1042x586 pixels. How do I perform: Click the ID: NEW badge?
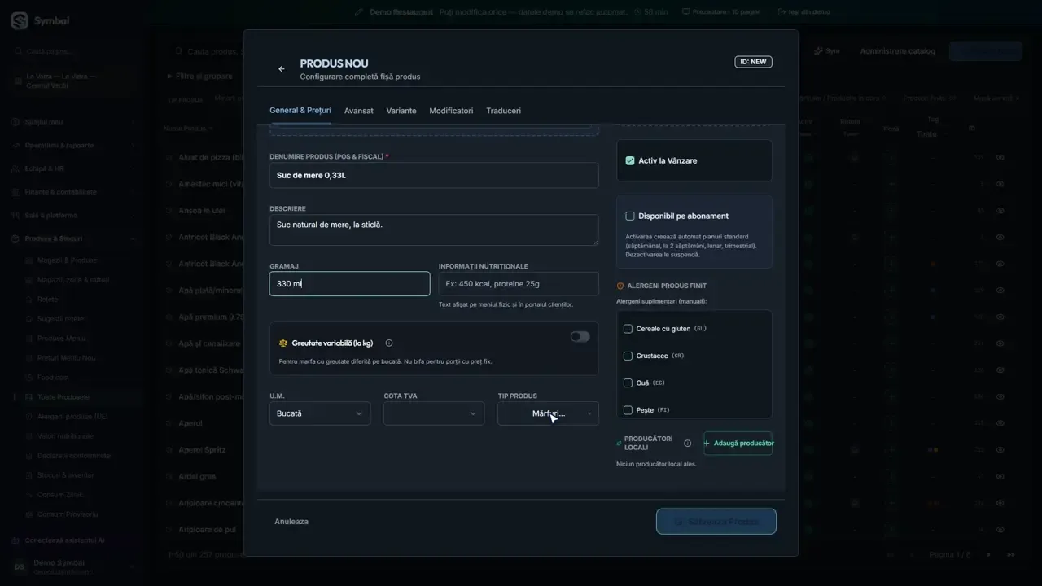[x=753, y=62]
